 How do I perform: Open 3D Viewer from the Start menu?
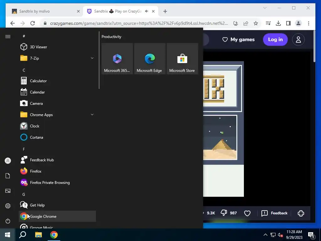click(x=57, y=47)
